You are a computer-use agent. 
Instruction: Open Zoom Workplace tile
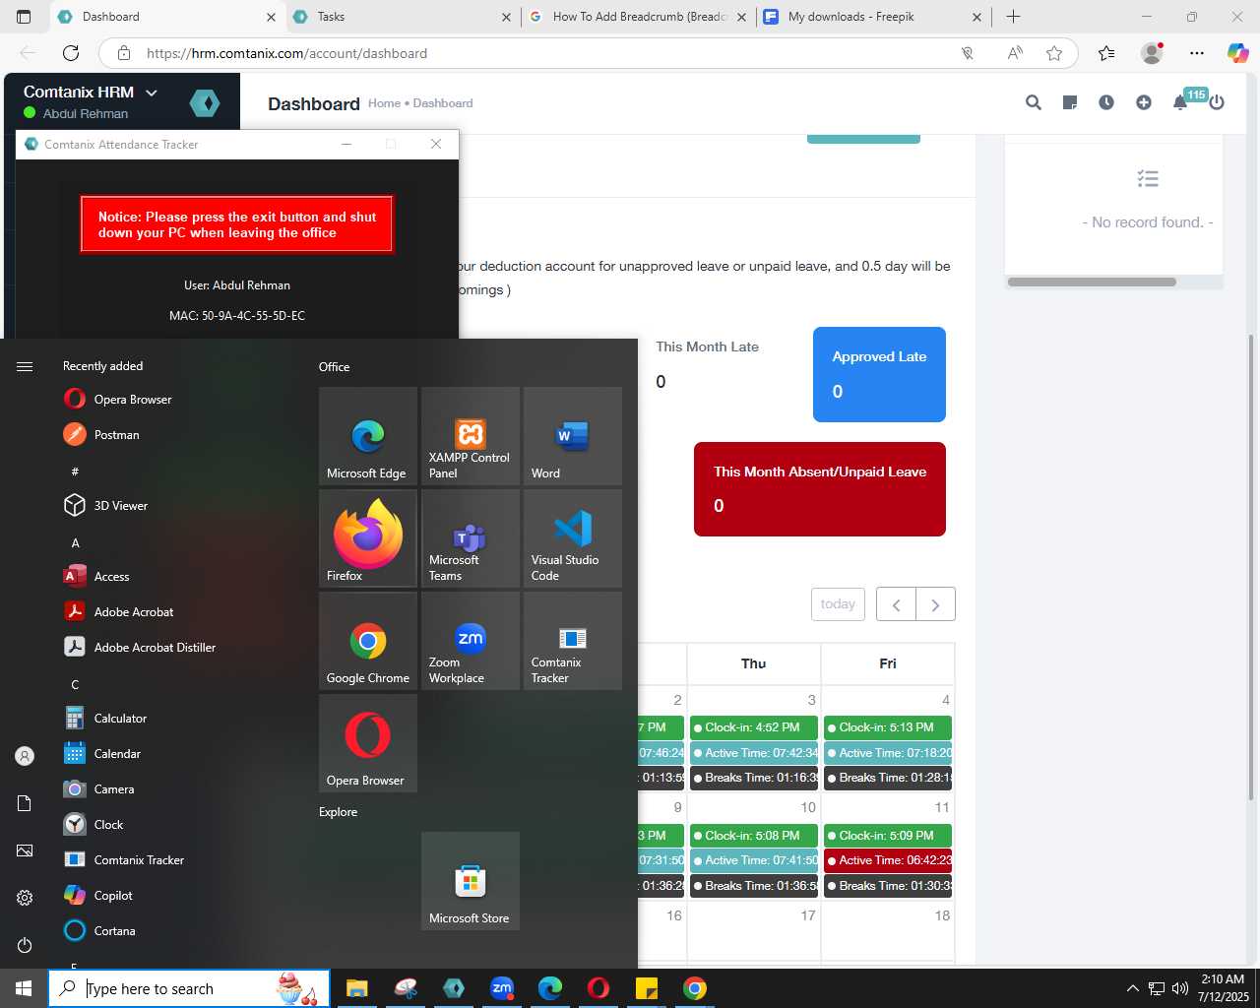click(x=471, y=641)
